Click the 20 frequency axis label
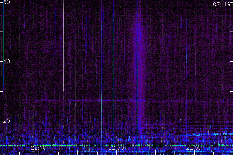233x155 pixels. (x=6, y=121)
